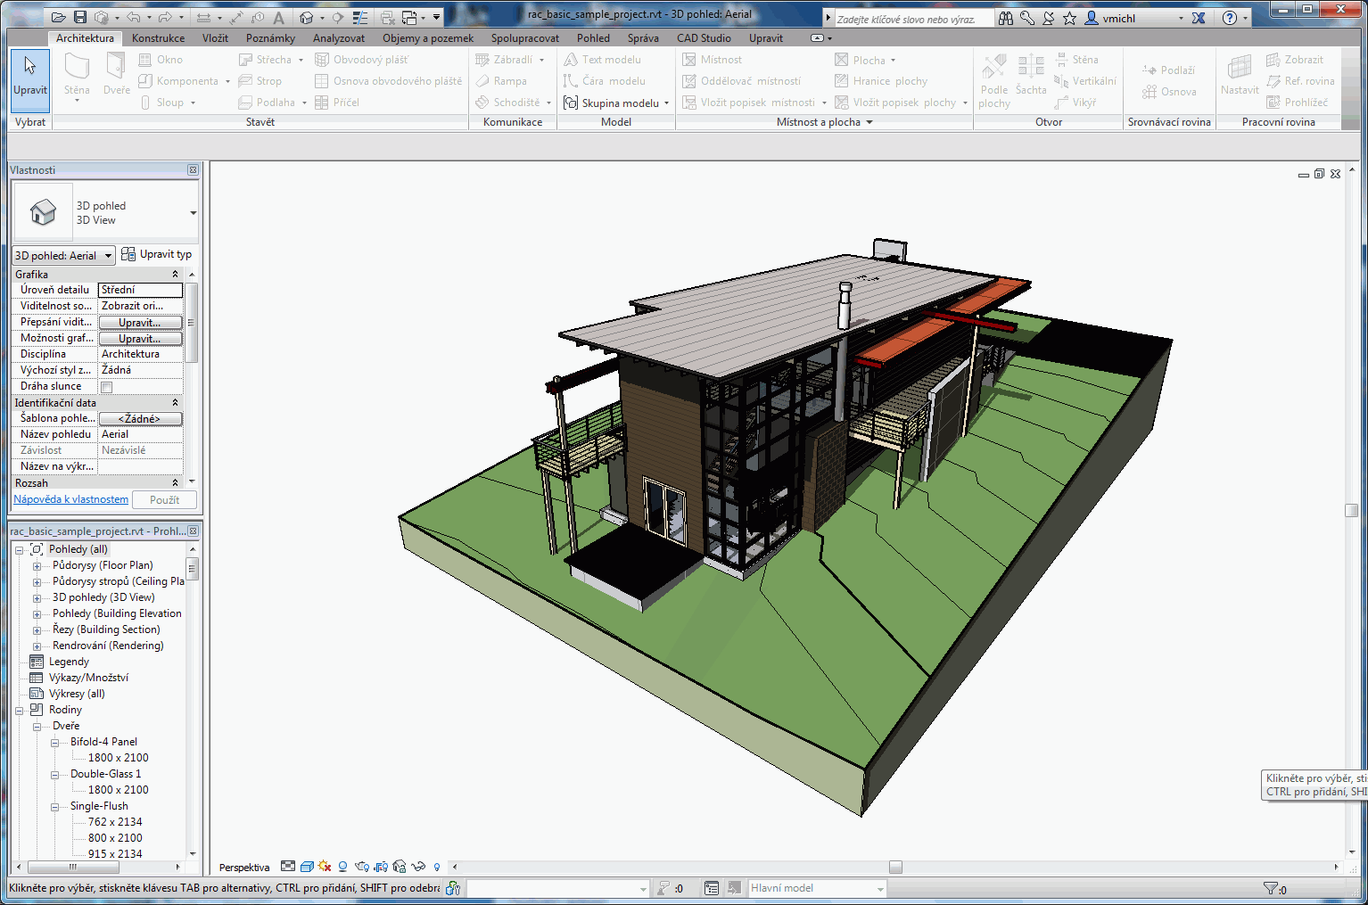Click the keyword search input field
This screenshot has height=905, width=1368.
click(x=912, y=19)
